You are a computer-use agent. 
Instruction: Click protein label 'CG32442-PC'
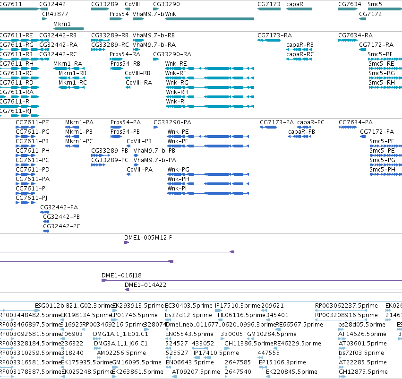coord(61,226)
